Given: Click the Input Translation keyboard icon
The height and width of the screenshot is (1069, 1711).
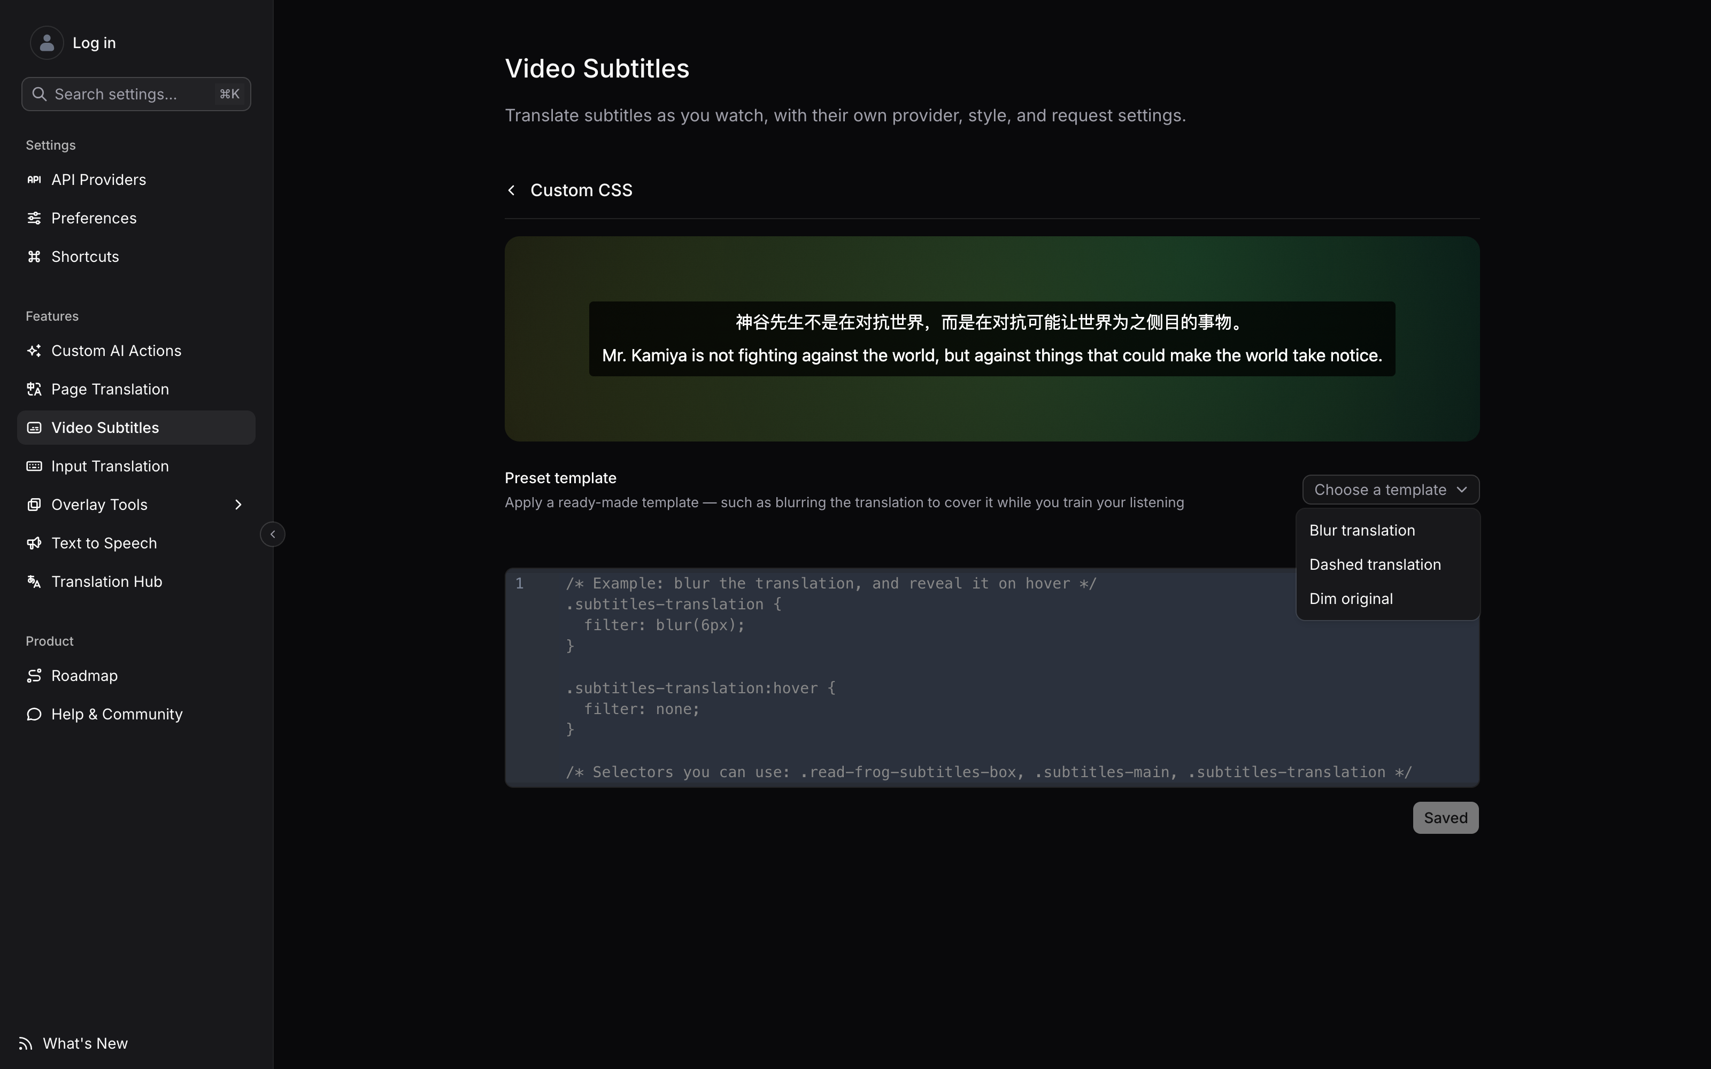Looking at the screenshot, I should 34,466.
